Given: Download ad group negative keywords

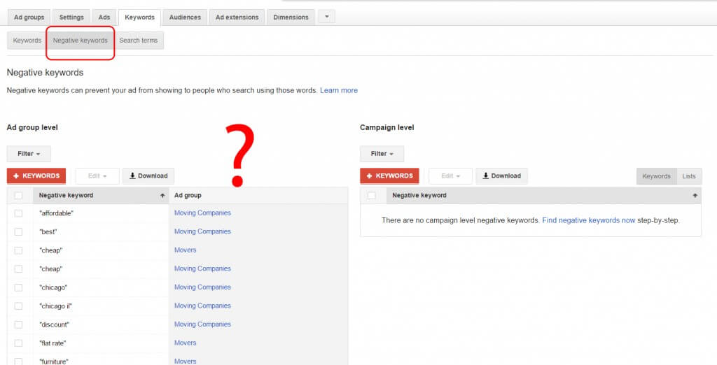Looking at the screenshot, I should tap(148, 176).
